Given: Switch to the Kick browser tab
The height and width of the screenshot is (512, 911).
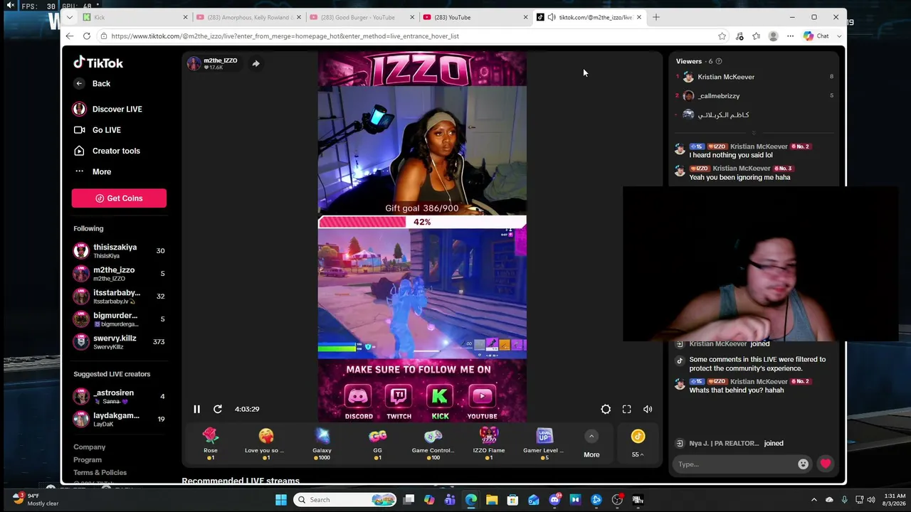Looking at the screenshot, I should [135, 17].
